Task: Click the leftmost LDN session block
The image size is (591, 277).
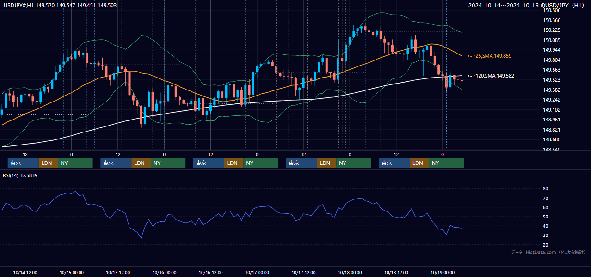Action: click(48, 163)
